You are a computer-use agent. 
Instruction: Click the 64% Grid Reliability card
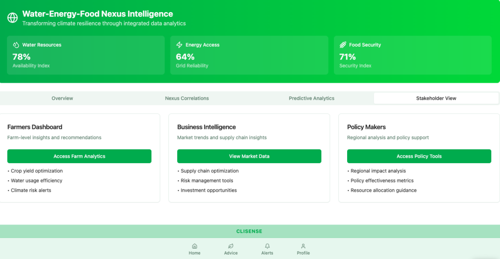pyautogui.click(x=249, y=55)
